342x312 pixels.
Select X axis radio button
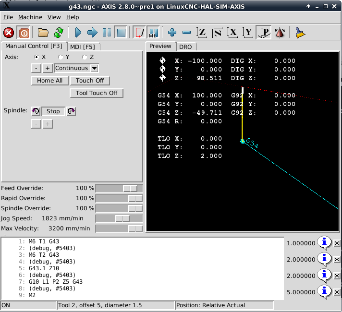click(x=37, y=57)
